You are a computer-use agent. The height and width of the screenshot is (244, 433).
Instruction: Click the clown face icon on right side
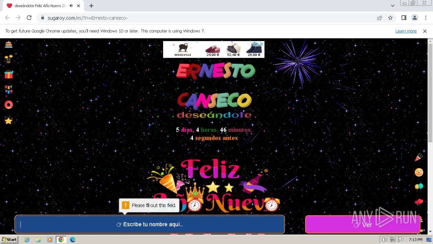[x=419, y=172]
